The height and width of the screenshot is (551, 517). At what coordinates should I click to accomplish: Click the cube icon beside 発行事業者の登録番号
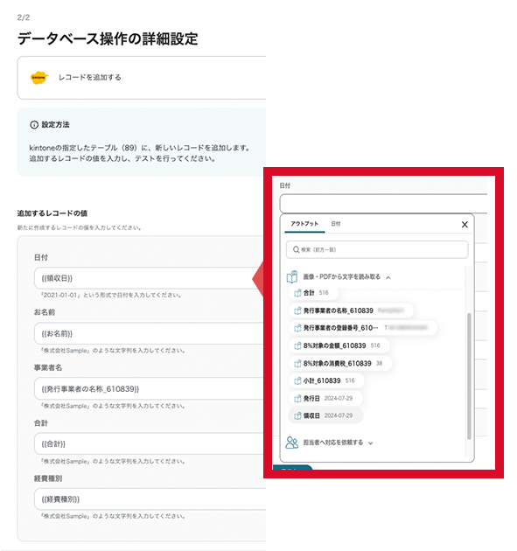point(297,328)
